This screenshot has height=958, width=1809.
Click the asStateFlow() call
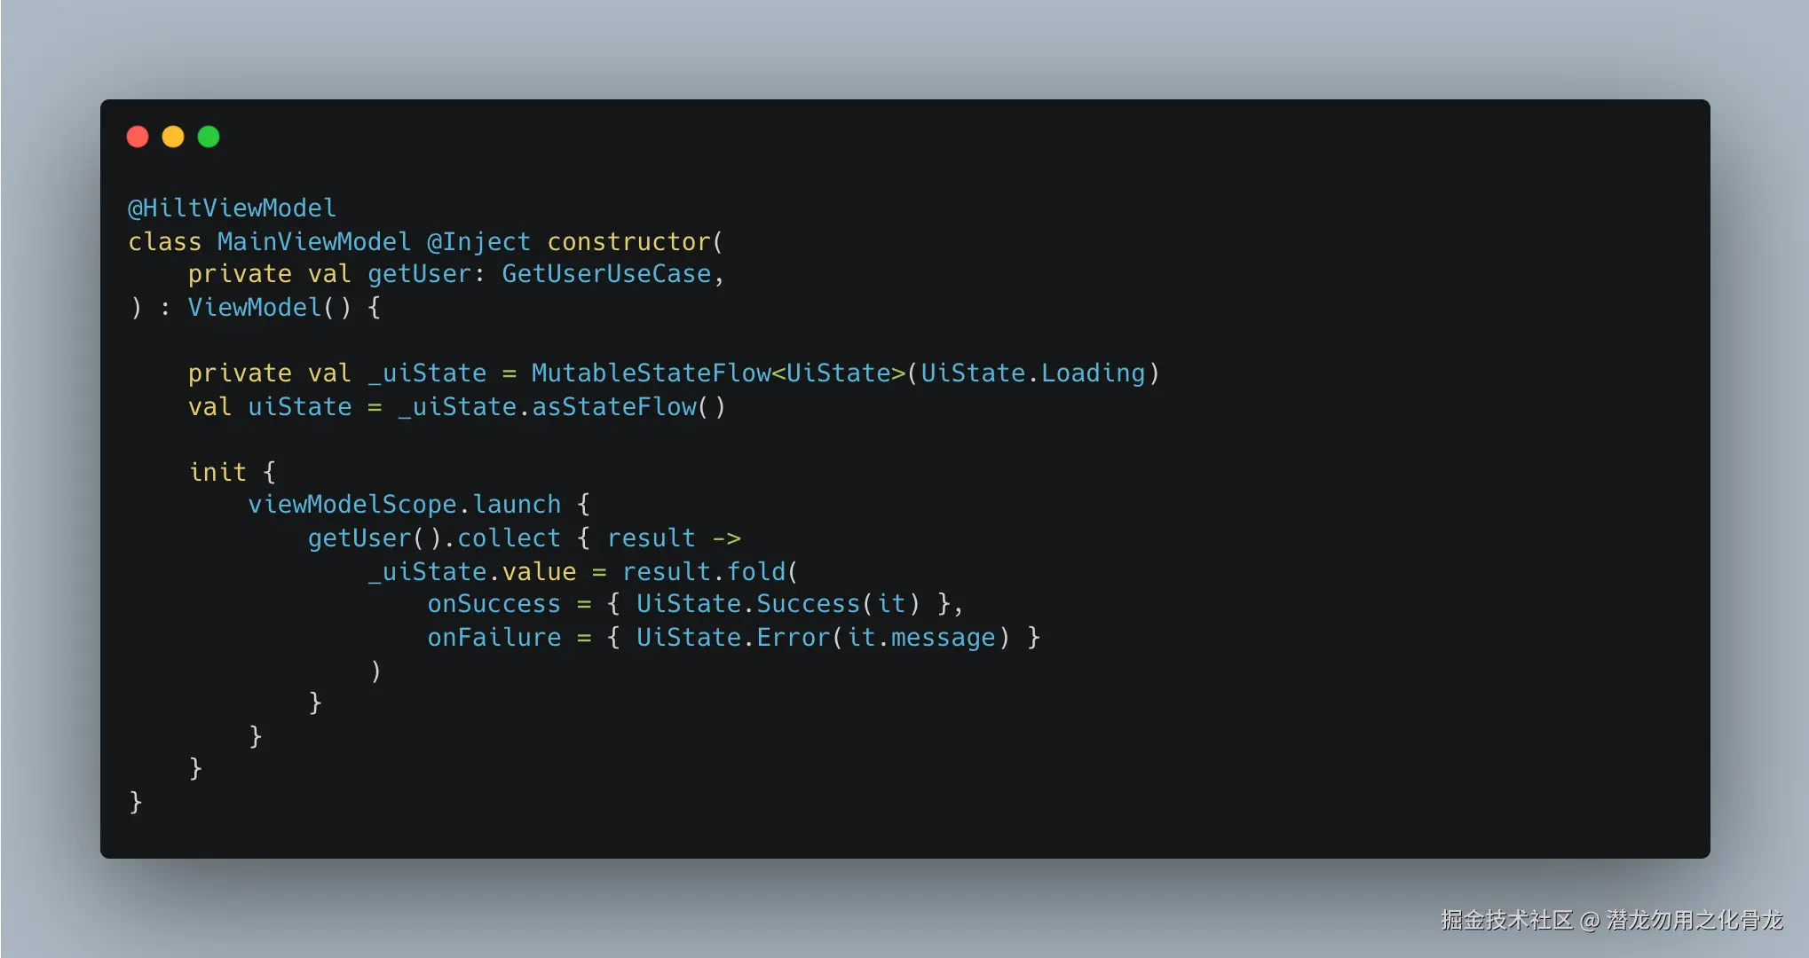point(628,407)
